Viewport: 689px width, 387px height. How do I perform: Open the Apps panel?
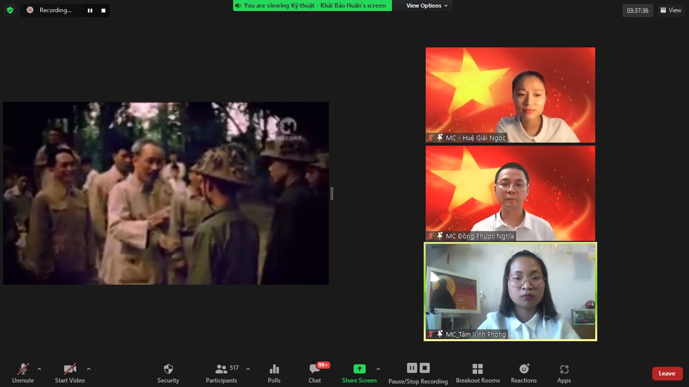point(564,373)
